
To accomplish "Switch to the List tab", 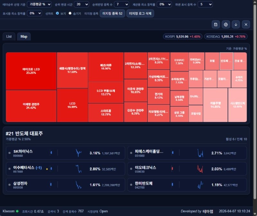I will click(x=9, y=37).
